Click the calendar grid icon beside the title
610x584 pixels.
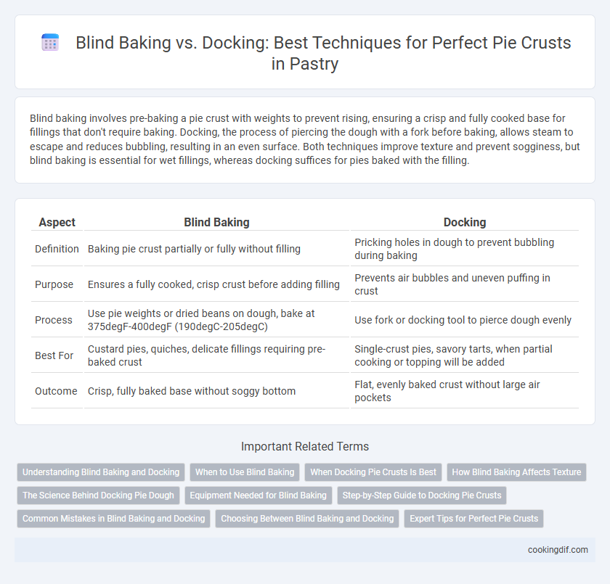click(x=50, y=42)
